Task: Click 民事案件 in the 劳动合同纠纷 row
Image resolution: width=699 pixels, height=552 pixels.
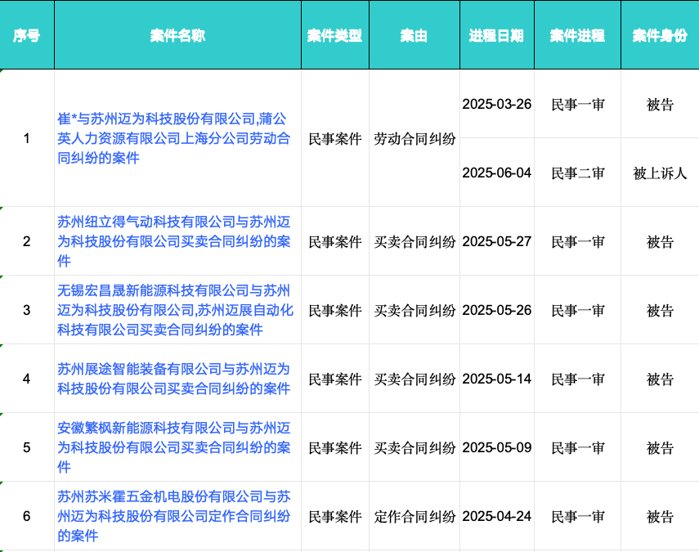Action: click(x=335, y=139)
